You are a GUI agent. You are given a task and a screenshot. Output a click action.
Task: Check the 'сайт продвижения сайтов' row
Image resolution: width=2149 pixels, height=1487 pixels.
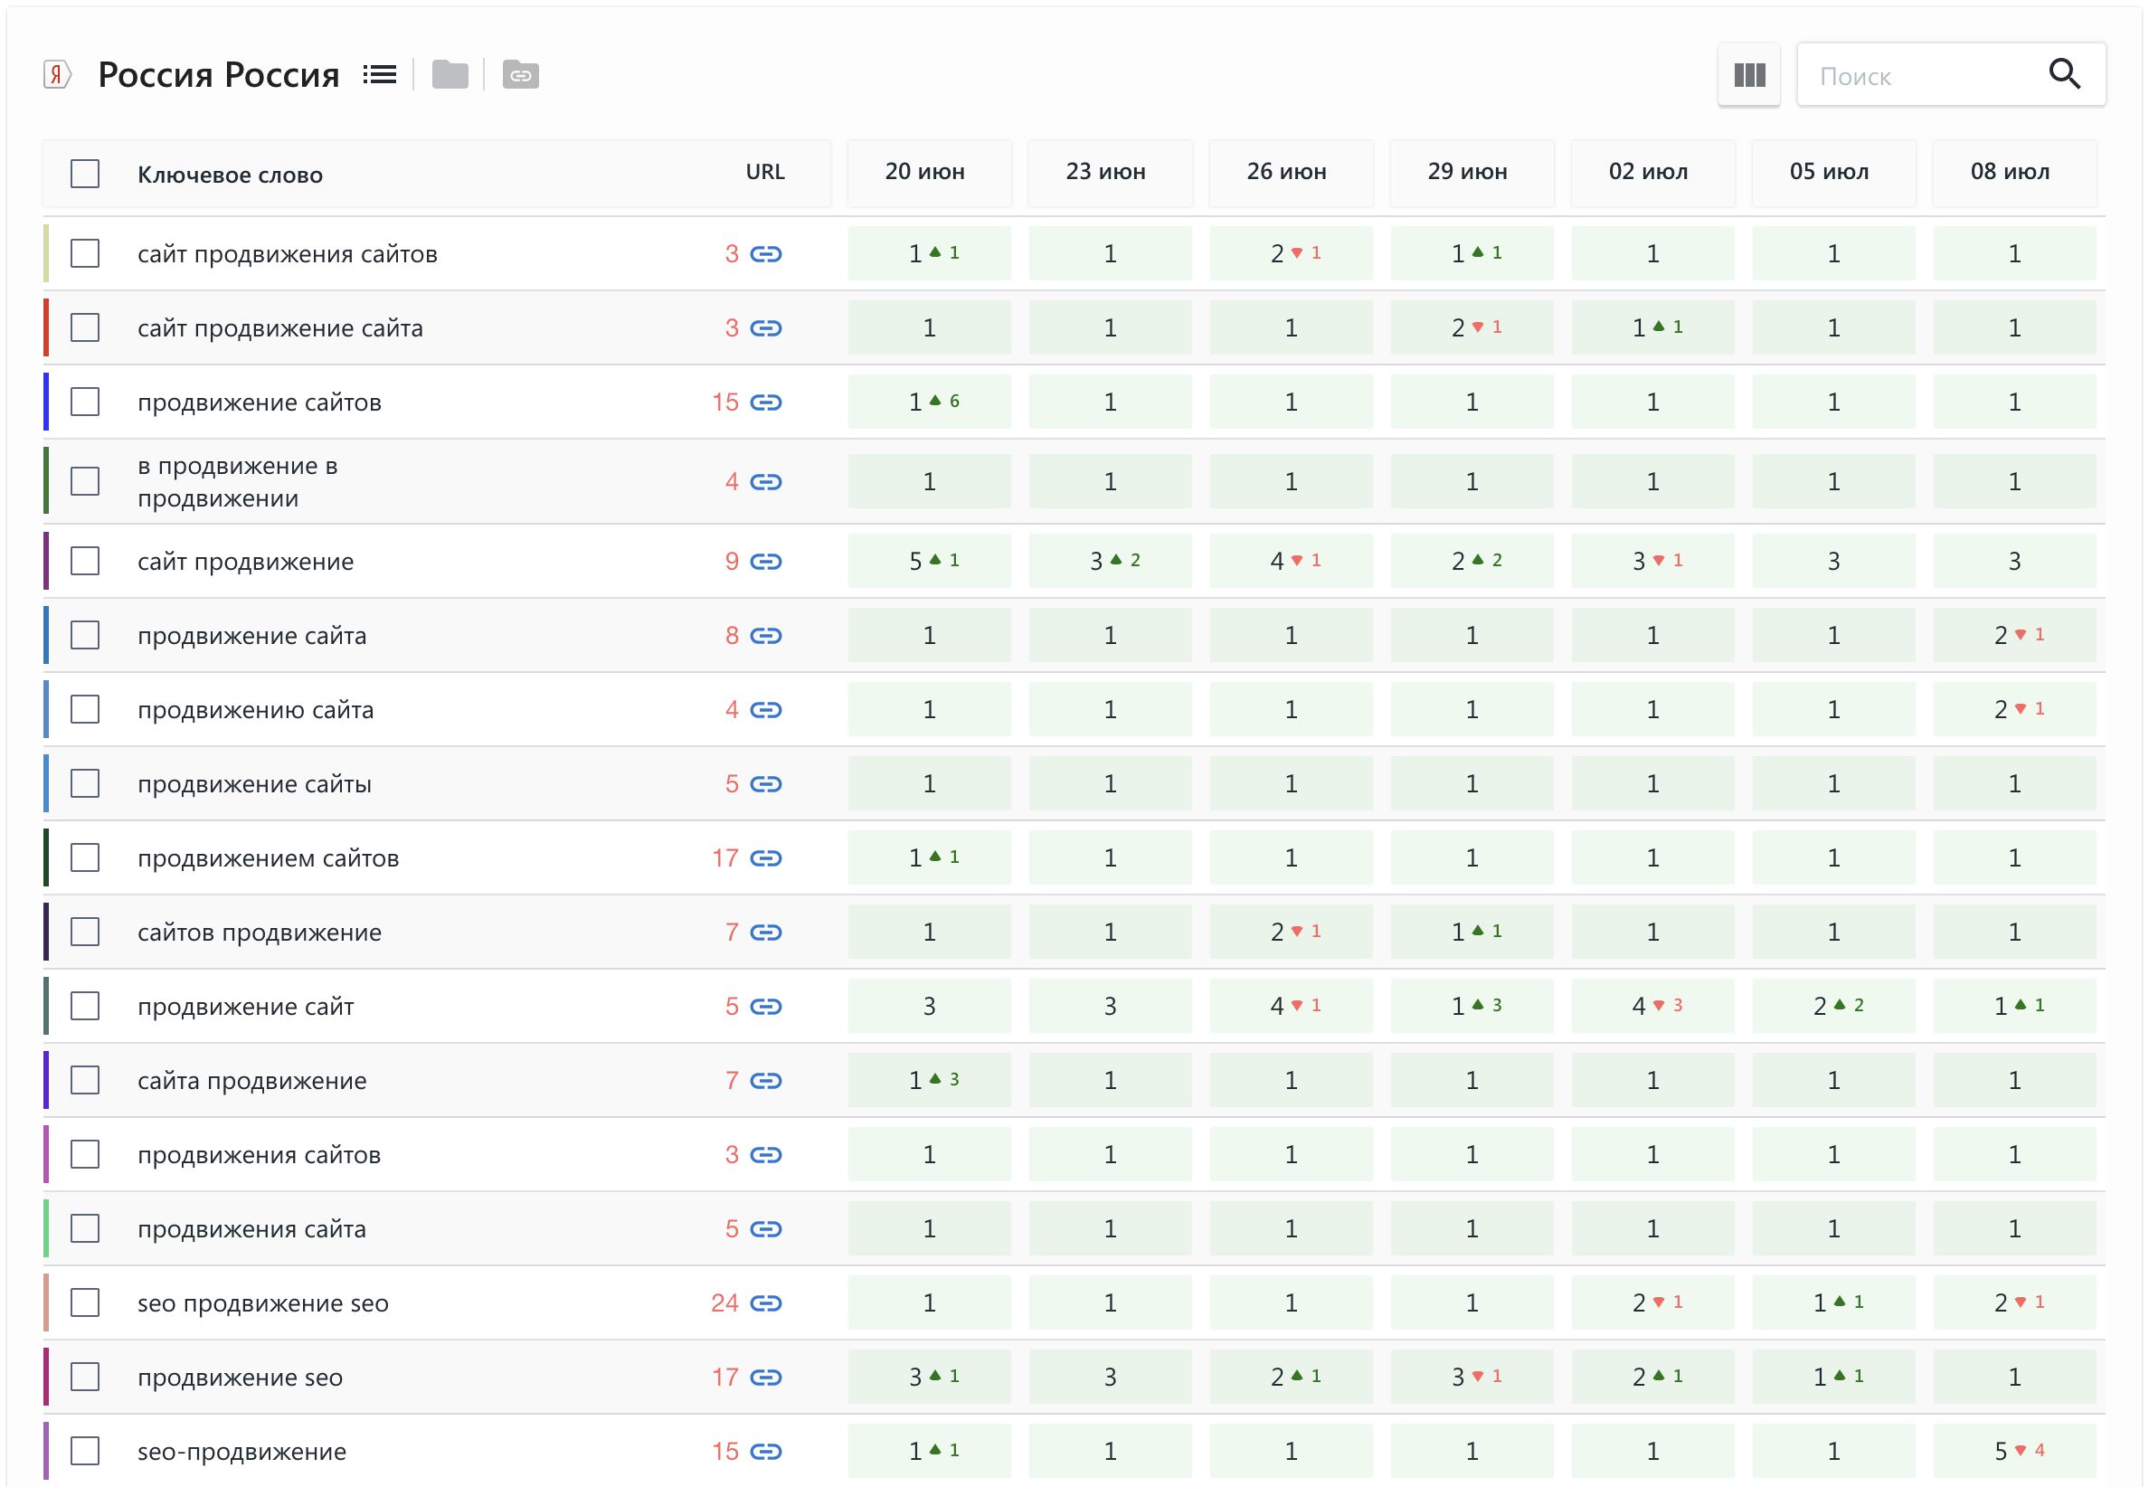pos(85,253)
